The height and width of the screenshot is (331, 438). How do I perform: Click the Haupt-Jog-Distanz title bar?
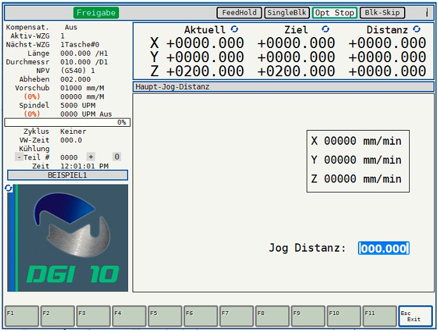point(284,86)
